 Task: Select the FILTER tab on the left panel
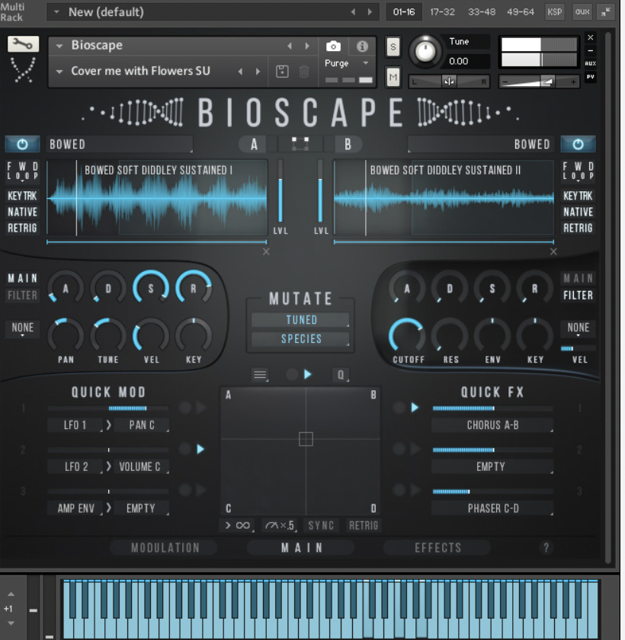pos(22,295)
